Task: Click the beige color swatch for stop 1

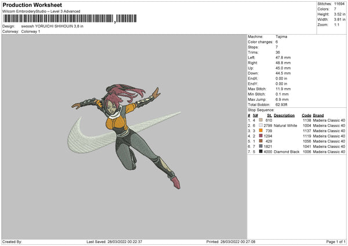Action: tap(261, 120)
